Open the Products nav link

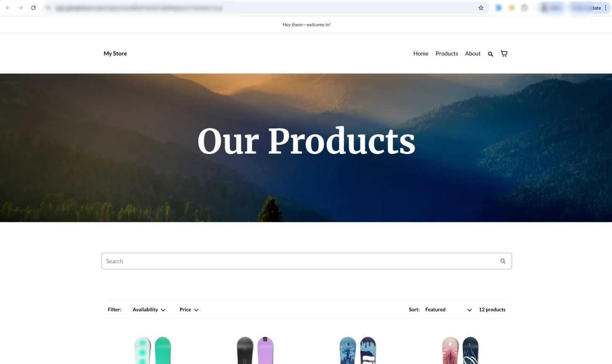point(447,54)
